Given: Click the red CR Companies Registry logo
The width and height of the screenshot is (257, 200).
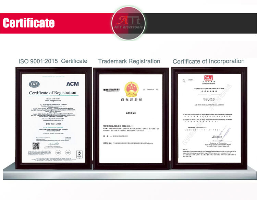Looking at the screenshot, I should point(208,78).
